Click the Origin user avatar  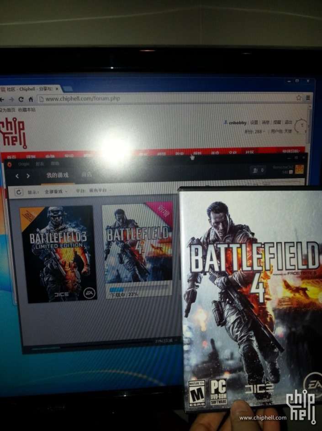(x=299, y=169)
